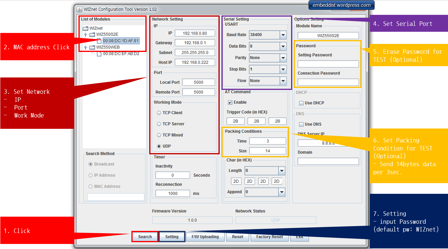
Task: Click the second Trigger Code 2B field
Action: [257, 121]
